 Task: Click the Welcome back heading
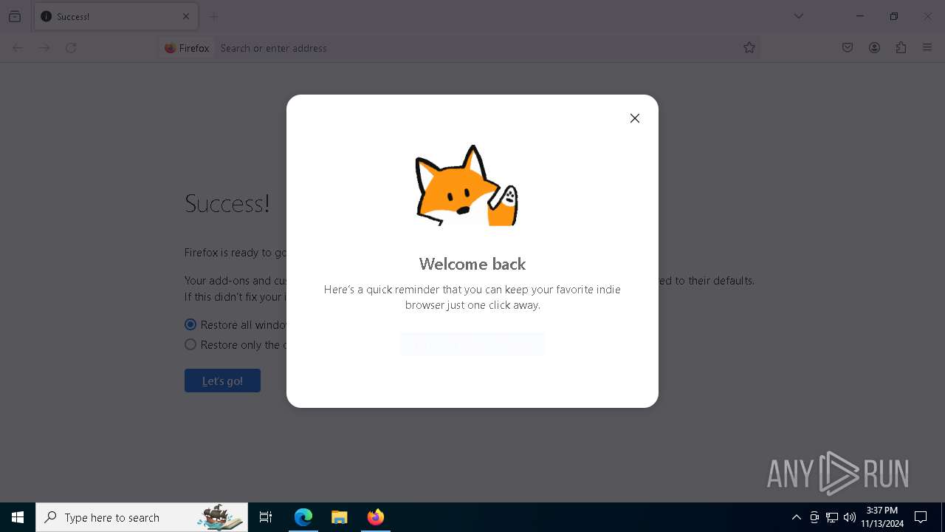click(x=472, y=264)
